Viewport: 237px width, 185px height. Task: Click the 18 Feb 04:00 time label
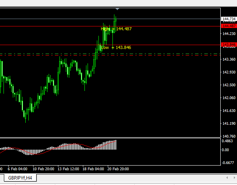pyautogui.click(x=93, y=169)
